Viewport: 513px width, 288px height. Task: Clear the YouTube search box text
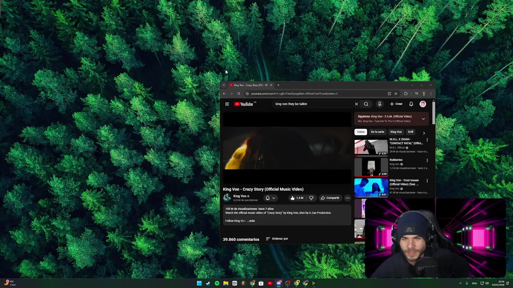click(x=356, y=104)
